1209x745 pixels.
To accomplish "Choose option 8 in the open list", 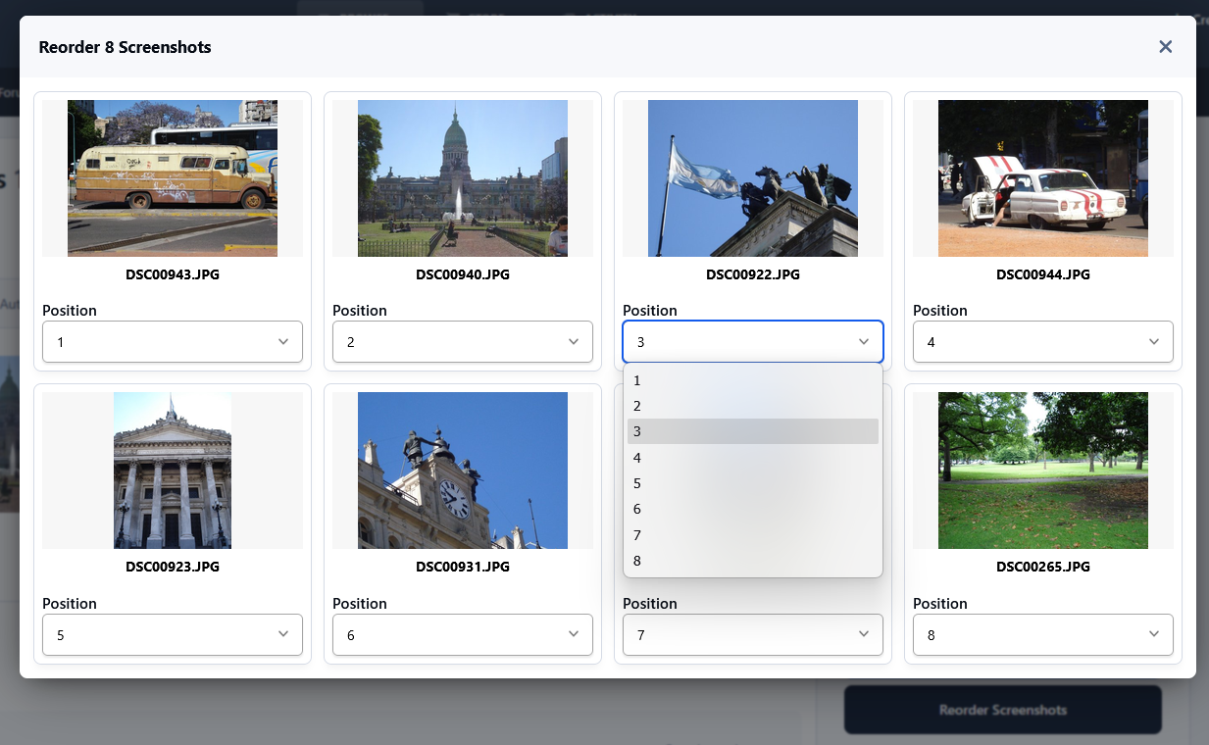I will (753, 561).
